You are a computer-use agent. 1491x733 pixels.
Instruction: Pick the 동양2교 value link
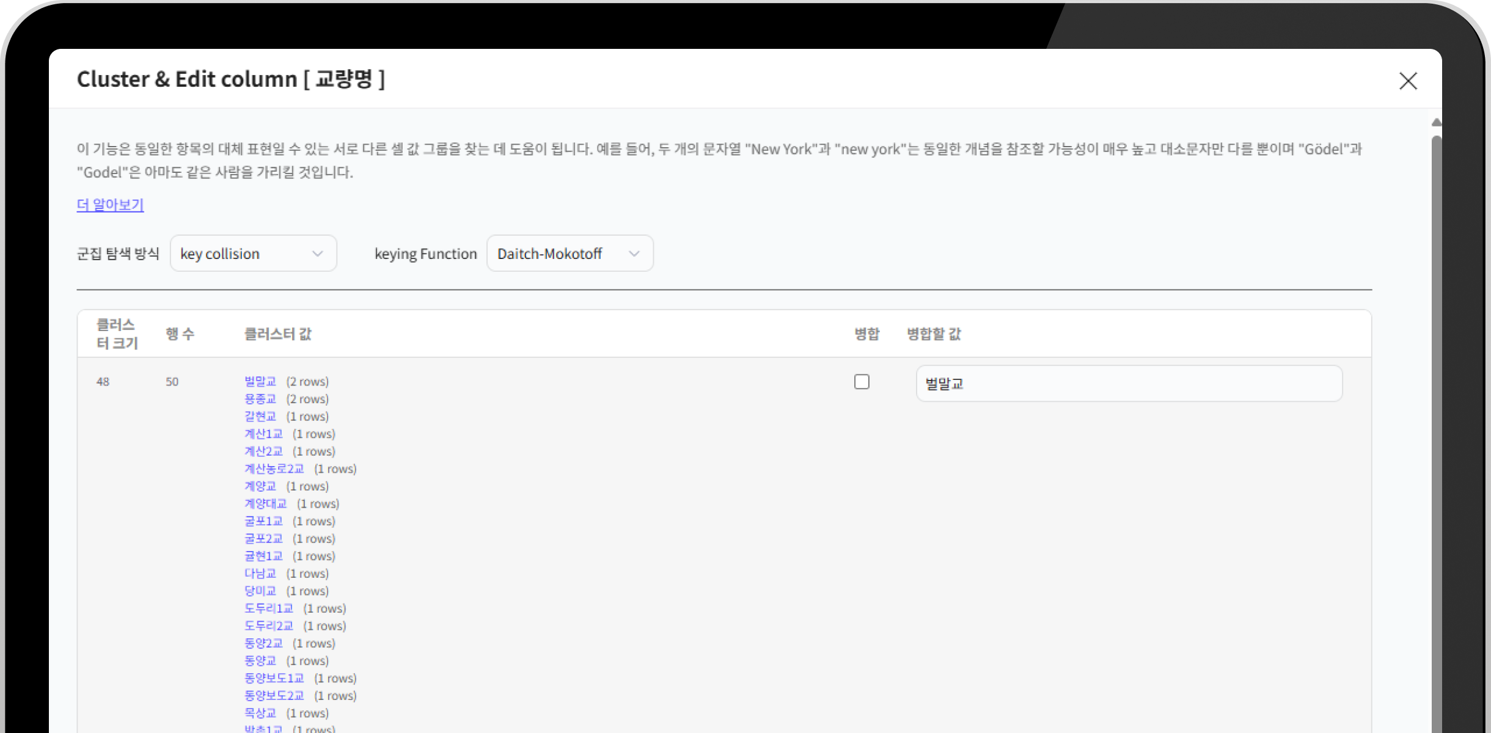263,643
